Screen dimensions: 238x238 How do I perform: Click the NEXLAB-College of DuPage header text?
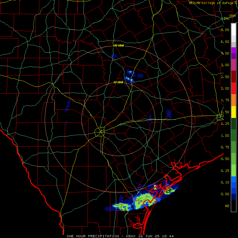tap(213, 3)
